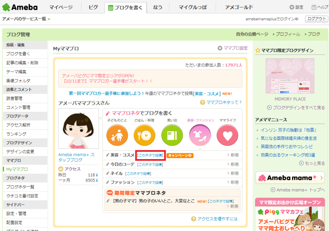
Task: Click the question icon beside ママブロネタって？
Action: click(x=202, y=102)
